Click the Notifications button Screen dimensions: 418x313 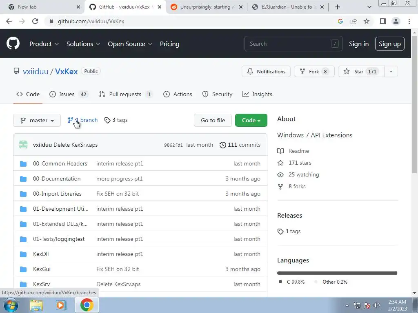click(266, 72)
